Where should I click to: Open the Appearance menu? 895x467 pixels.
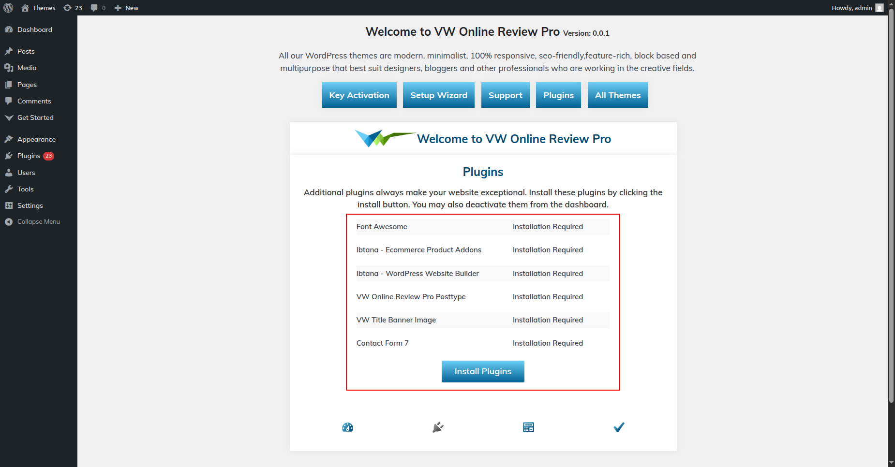point(36,139)
